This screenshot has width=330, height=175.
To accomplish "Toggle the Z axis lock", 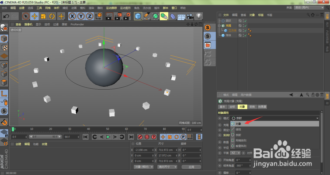I will (89, 16).
